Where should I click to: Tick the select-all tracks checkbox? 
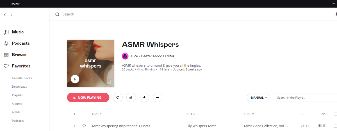click(x=335, y=114)
